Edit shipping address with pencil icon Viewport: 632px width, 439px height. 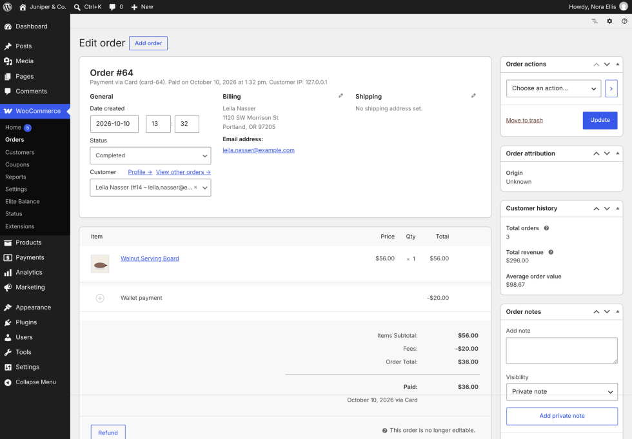[x=473, y=96]
